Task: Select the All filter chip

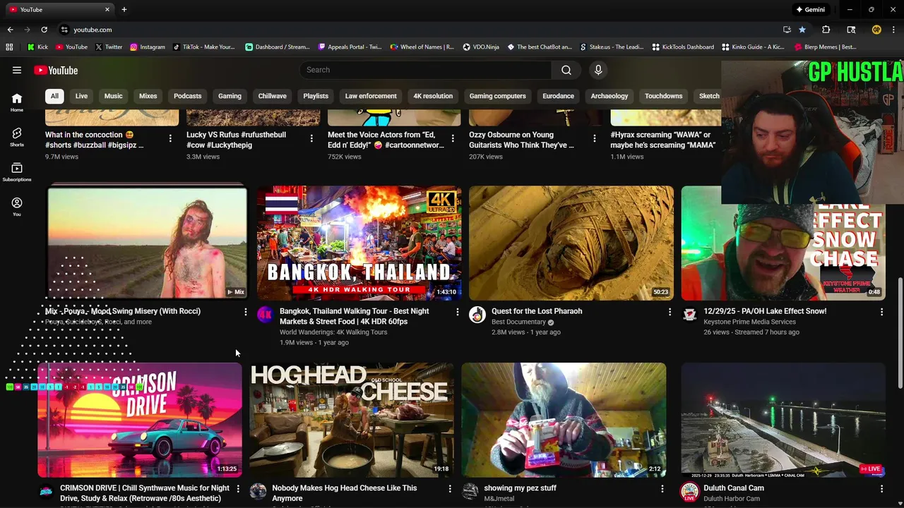Action: pos(54,96)
